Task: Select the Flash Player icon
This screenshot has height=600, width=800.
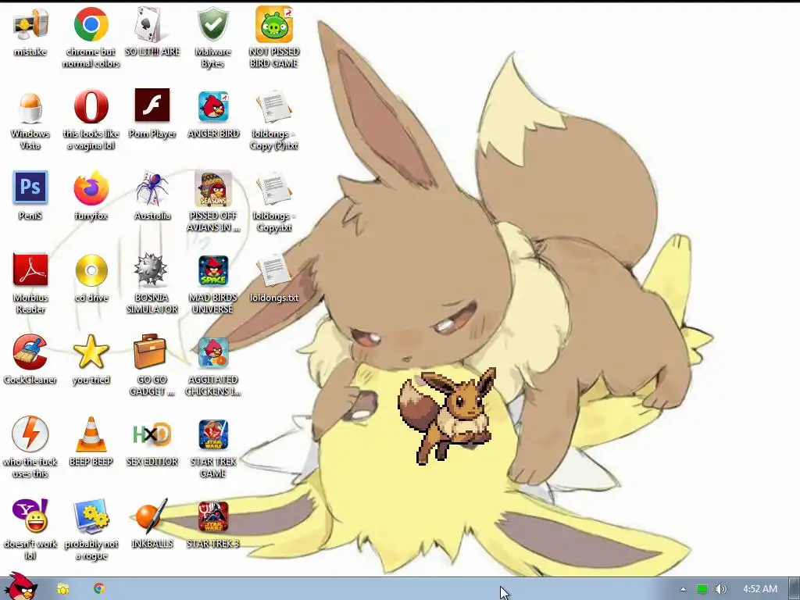Action: pos(152,105)
